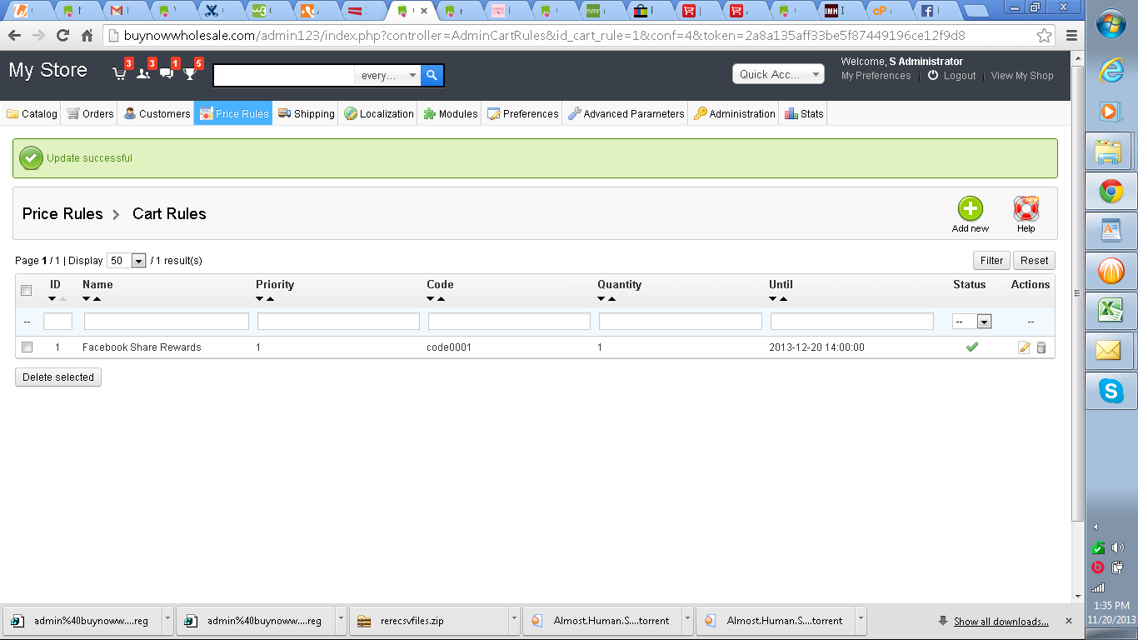Open the Chrome menu hamburger icon

click(1071, 36)
